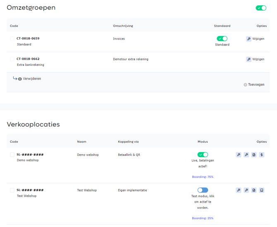The height and width of the screenshot is (227, 277).
Task: Open the Boarding: 75% link
Action: click(x=203, y=177)
